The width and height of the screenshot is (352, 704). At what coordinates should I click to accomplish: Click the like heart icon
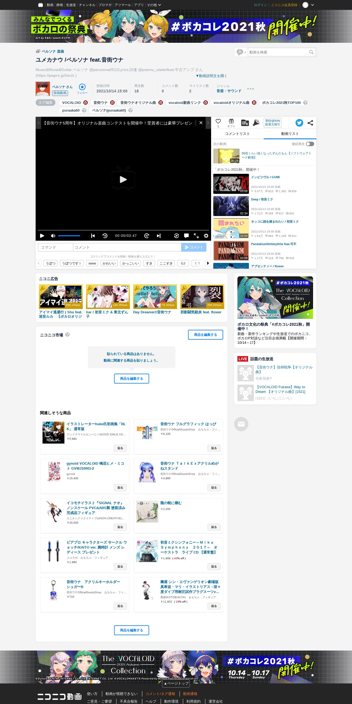tap(218, 121)
